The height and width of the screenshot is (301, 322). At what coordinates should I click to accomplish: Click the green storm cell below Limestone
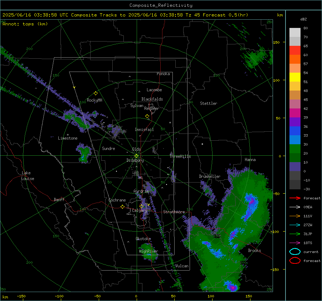(x=84, y=153)
